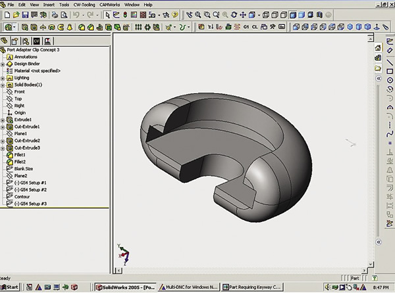Select the Front plane

tap(19, 92)
